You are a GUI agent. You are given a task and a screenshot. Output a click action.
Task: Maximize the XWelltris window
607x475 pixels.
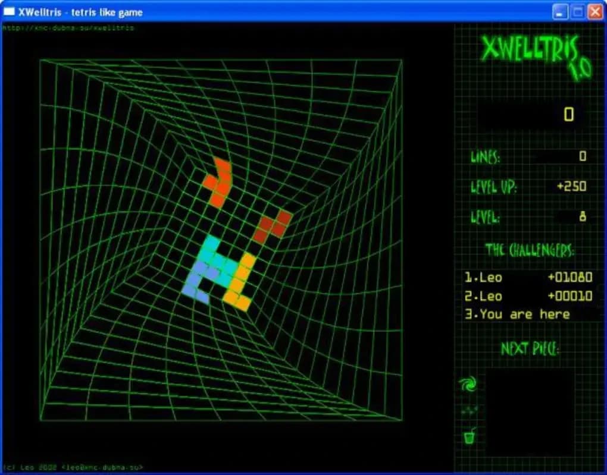click(577, 11)
